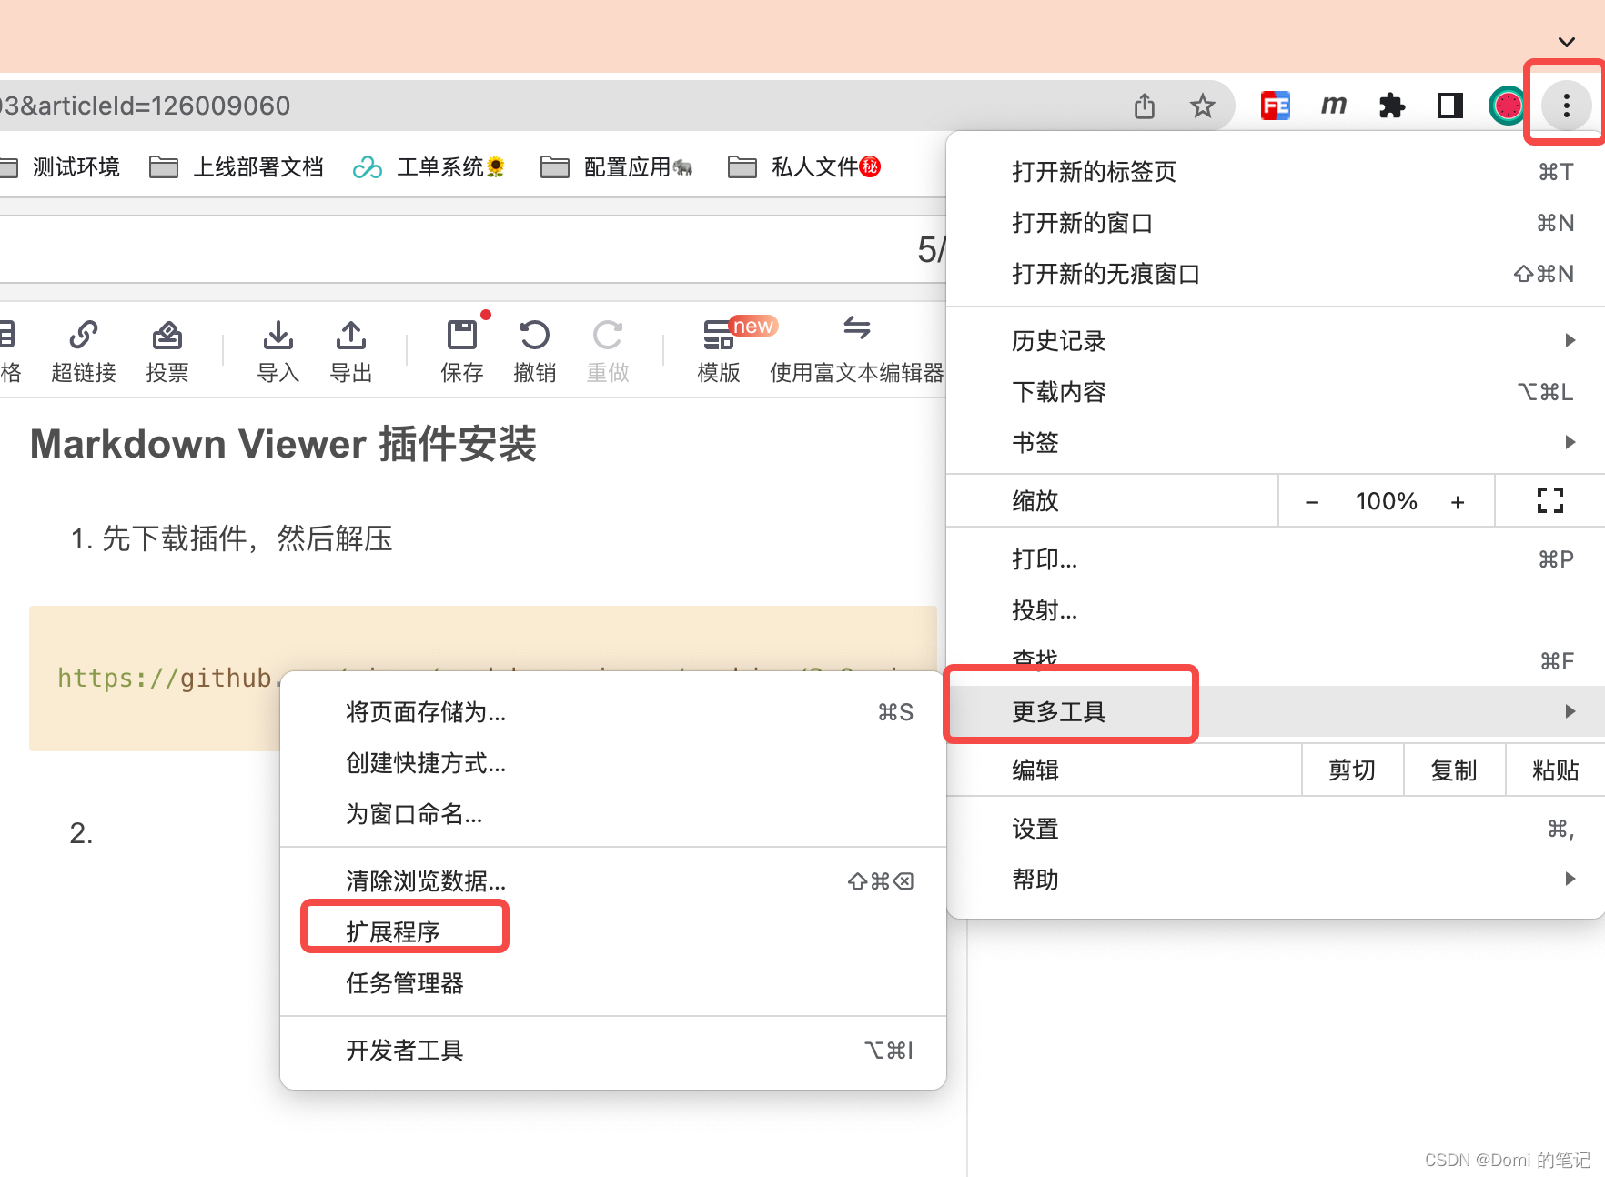Open the Extensions puzzle piece icon
Image resolution: width=1605 pixels, height=1177 pixels.
coord(1392,106)
